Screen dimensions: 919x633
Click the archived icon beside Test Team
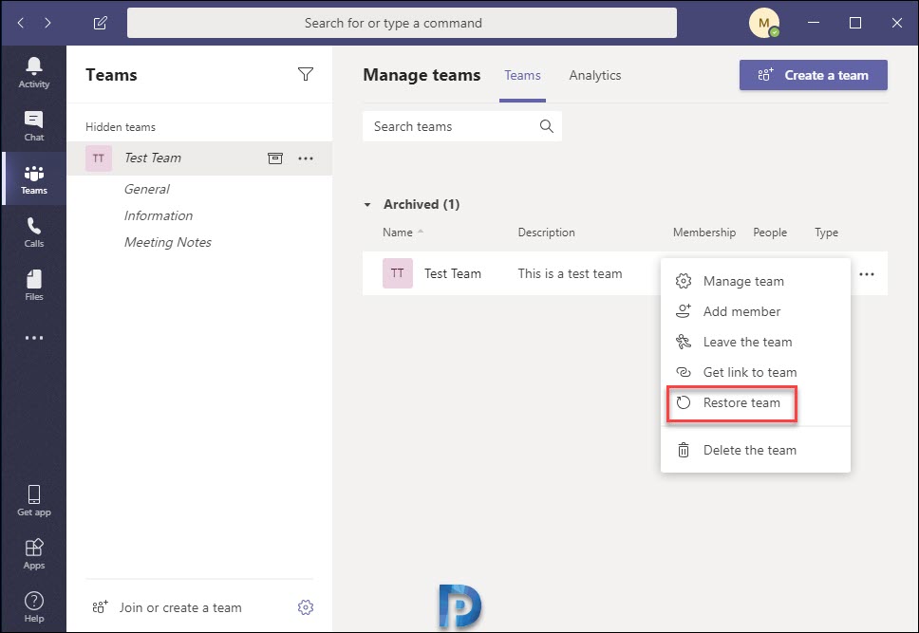click(x=275, y=158)
